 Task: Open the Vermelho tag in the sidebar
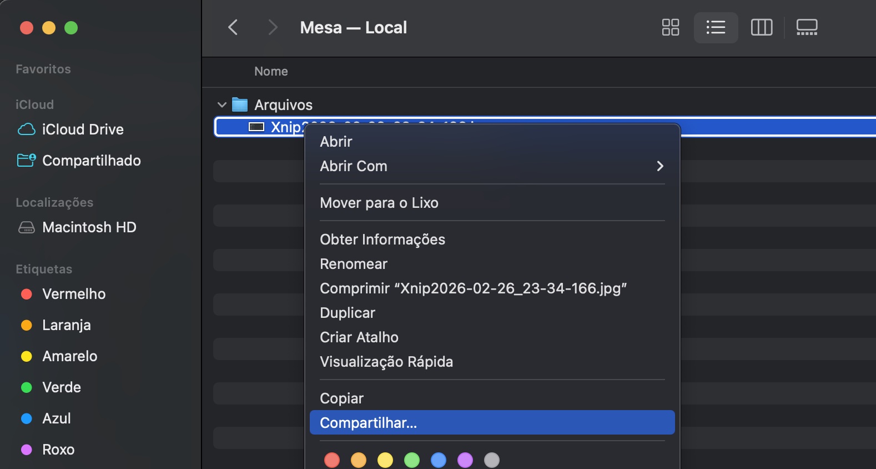[x=74, y=294]
